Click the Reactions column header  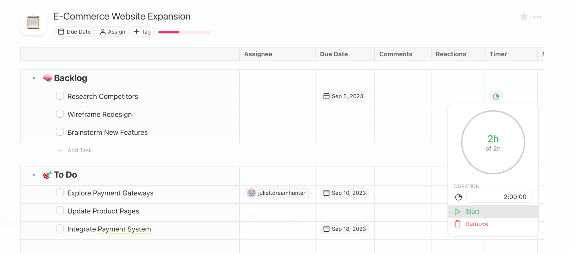[x=451, y=54]
